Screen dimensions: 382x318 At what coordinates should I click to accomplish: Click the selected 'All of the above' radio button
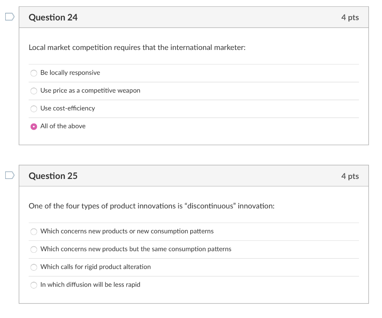[34, 126]
